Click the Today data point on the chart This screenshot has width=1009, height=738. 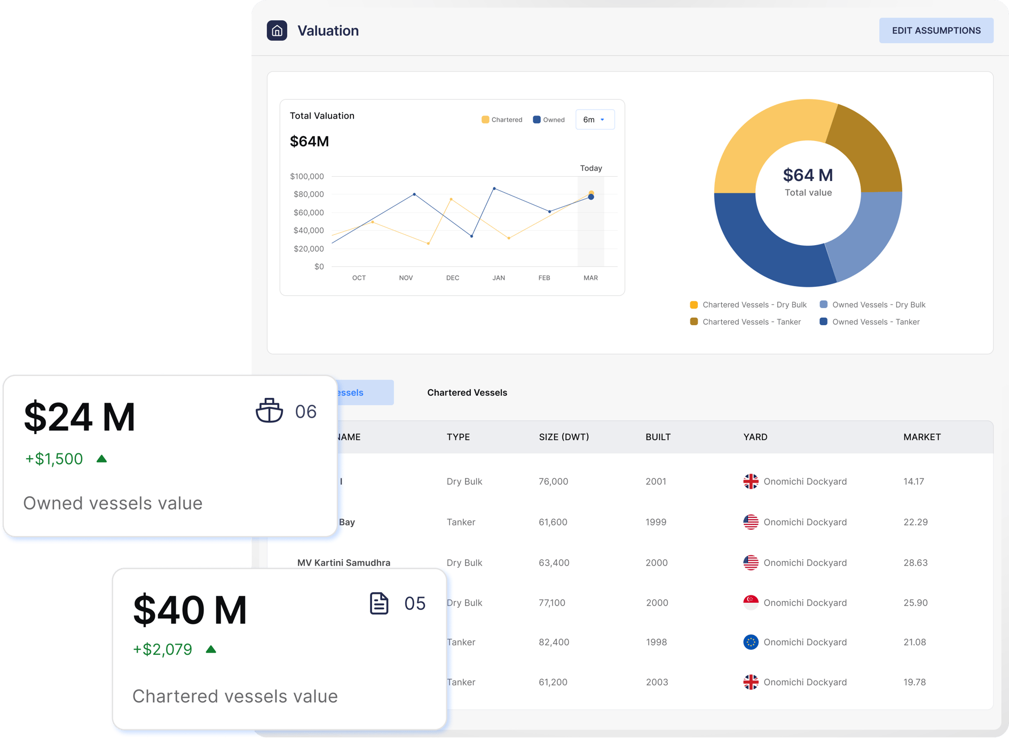coord(591,197)
